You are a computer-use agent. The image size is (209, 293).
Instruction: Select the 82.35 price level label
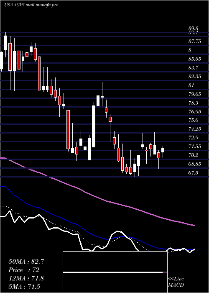pos(195,77)
